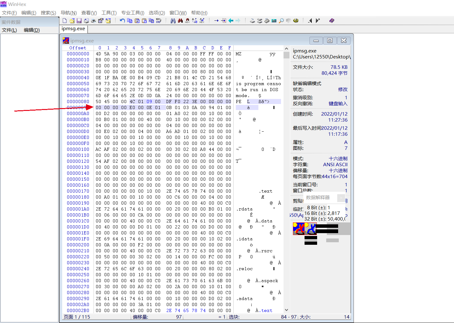Click 大小 14 in the status bar
Screen dimensions: 454x323
pyautogui.click(x=324, y=317)
